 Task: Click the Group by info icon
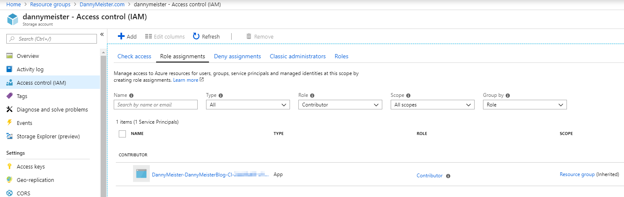(x=507, y=96)
